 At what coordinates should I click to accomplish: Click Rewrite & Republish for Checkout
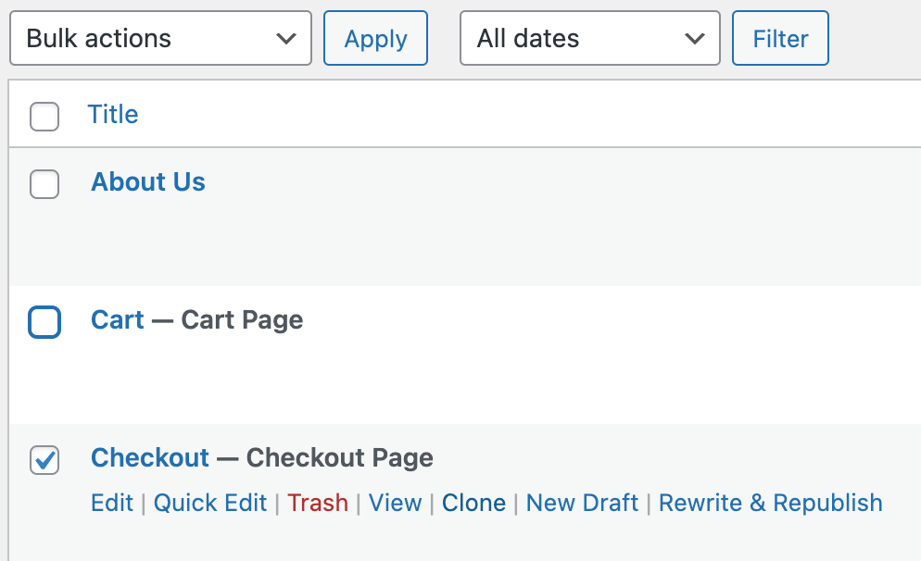(x=770, y=503)
